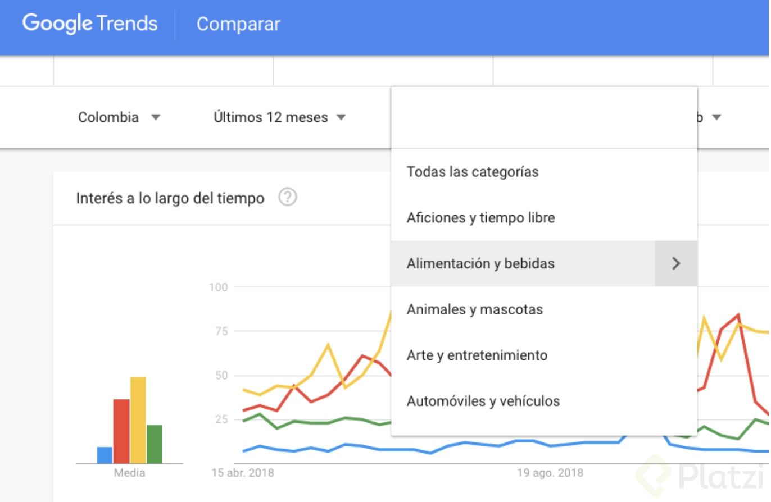Click the red bar in Media chart
Screen dimensions: 771x502
coord(121,431)
